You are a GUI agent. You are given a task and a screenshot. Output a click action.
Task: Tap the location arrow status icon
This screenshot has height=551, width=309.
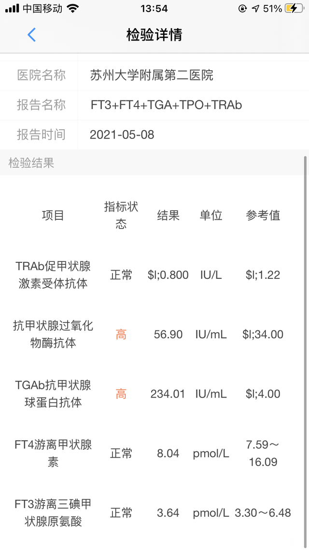click(256, 9)
